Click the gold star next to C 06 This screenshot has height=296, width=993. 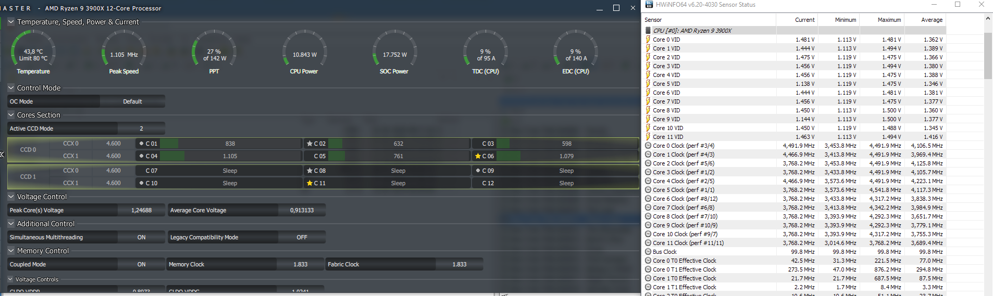click(x=478, y=156)
